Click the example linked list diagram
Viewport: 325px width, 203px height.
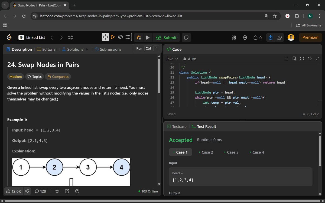(71, 172)
